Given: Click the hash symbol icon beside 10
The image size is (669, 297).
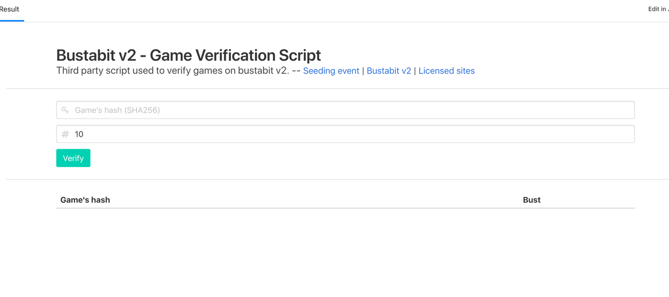Looking at the screenshot, I should 65,134.
